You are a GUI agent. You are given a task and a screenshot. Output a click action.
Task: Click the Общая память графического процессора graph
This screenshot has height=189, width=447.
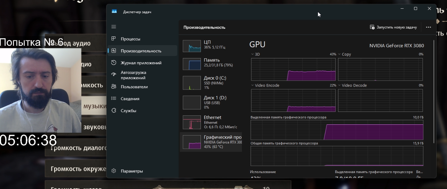(337, 156)
